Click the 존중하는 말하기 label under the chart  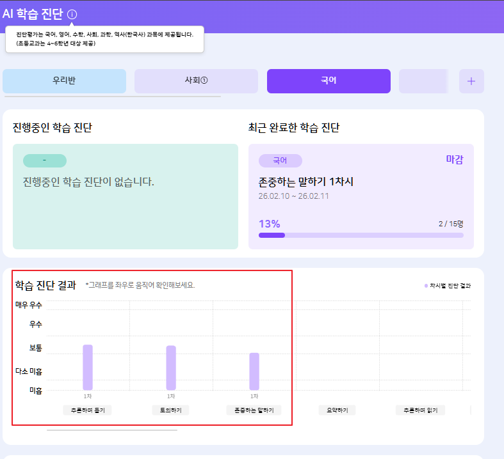pos(254,410)
